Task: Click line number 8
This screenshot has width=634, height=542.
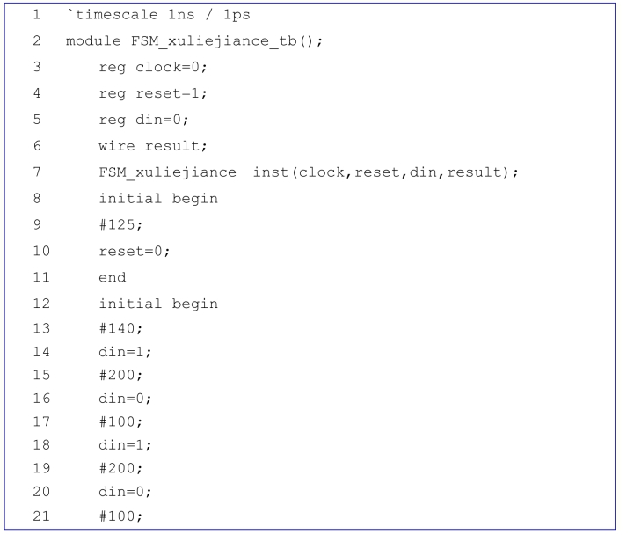Action: [38, 199]
